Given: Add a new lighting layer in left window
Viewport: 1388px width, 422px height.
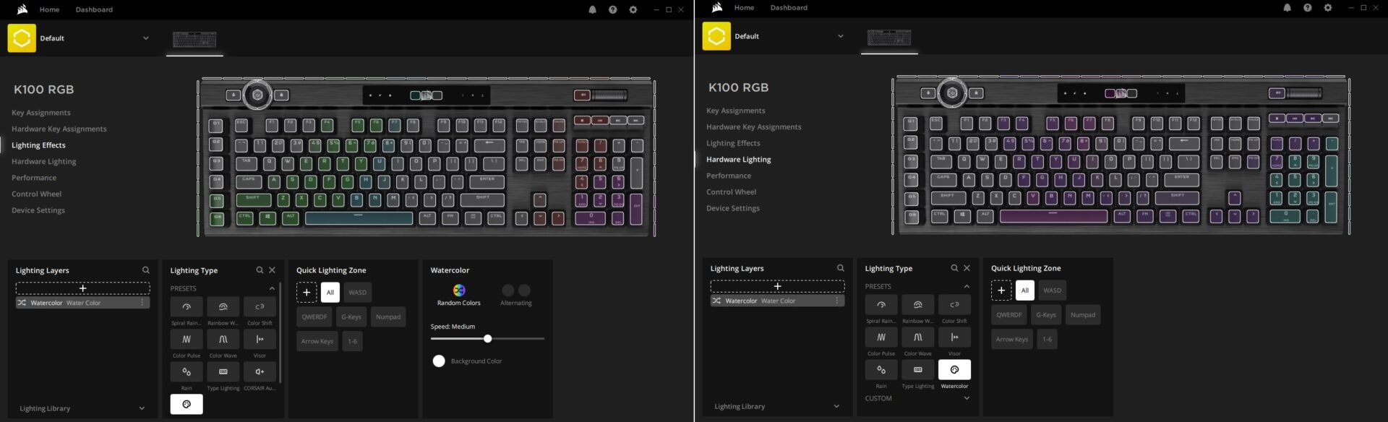Looking at the screenshot, I should [x=82, y=288].
